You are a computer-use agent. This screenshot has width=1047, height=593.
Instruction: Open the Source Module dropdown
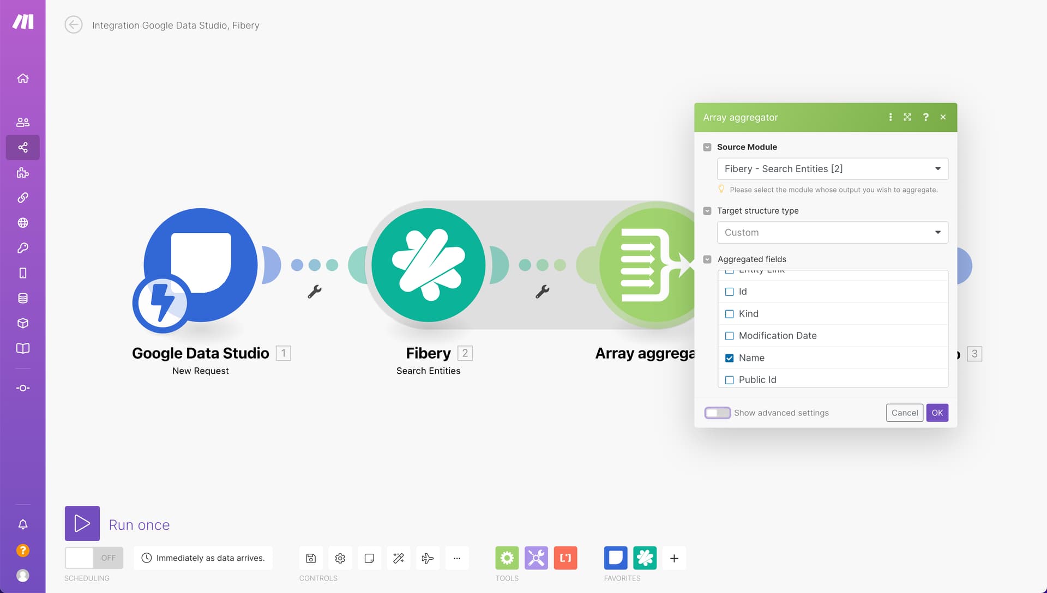833,169
